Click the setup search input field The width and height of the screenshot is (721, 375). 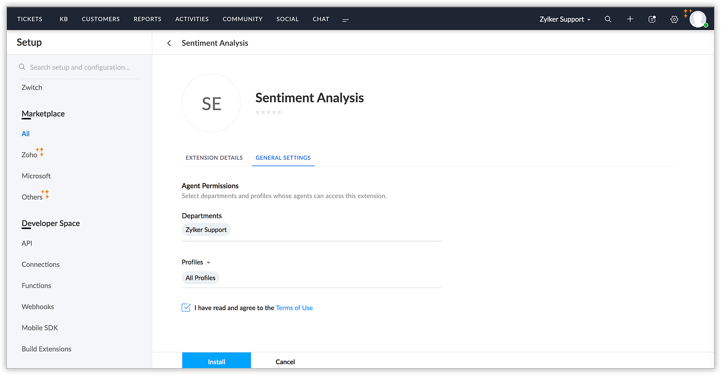pos(80,67)
